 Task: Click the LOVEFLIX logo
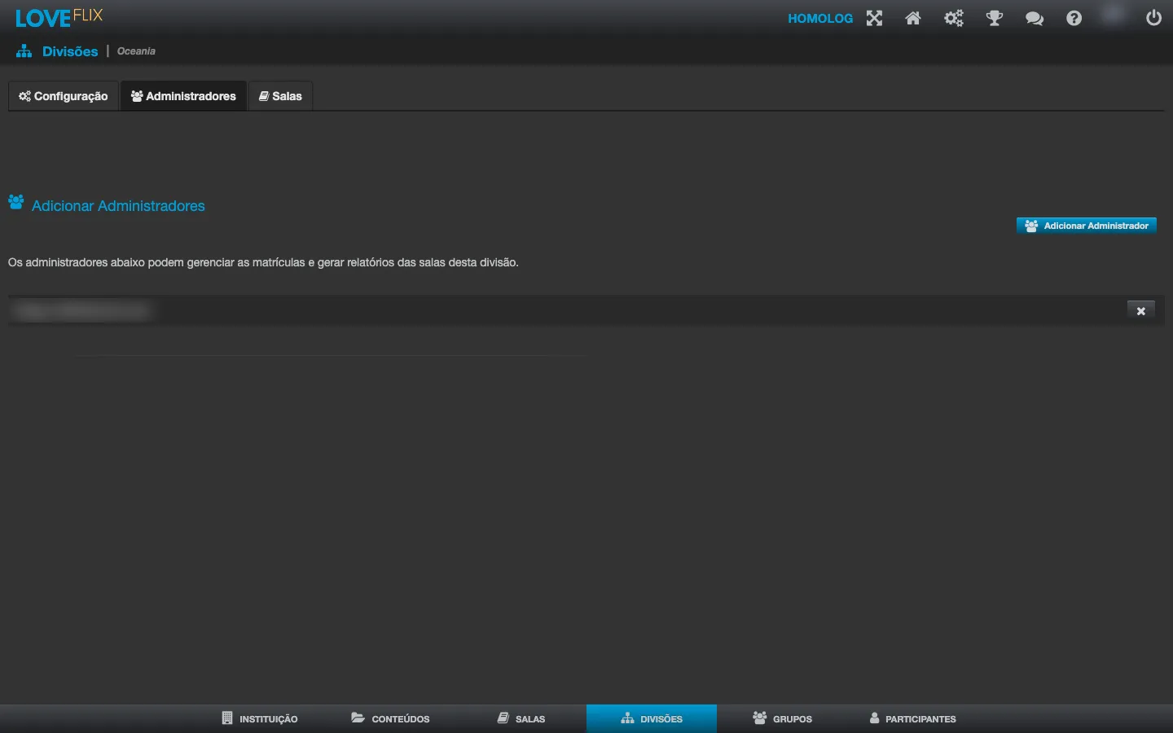(59, 17)
